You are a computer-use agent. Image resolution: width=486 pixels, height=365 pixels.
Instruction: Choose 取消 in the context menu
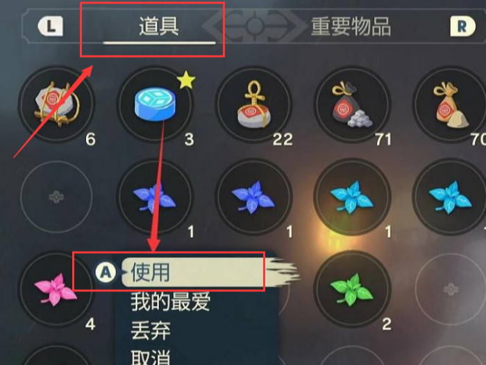click(151, 357)
